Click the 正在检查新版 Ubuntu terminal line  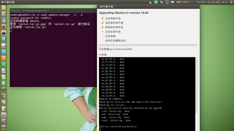(x=25, y=21)
